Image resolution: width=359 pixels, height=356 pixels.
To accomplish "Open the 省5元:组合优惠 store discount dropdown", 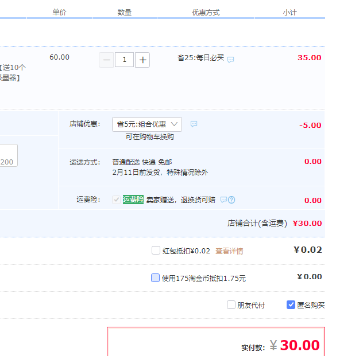I will coord(147,124).
